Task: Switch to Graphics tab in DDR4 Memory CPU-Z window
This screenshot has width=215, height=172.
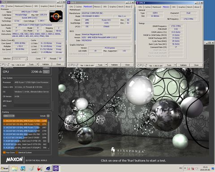Action: click(x=182, y=7)
